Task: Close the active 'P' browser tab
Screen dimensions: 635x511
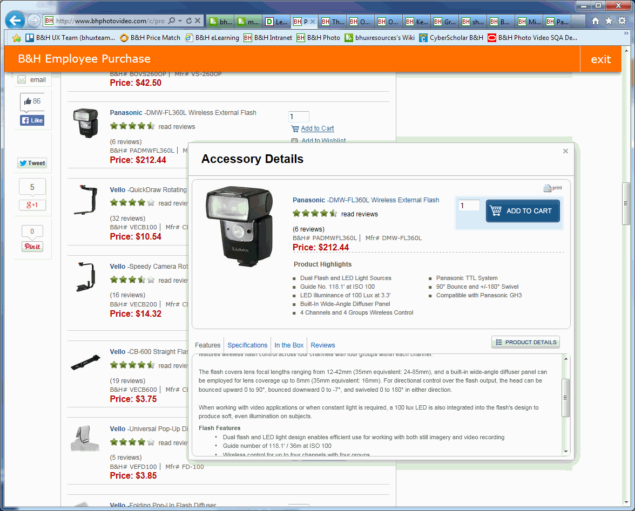Action: pyautogui.click(x=312, y=22)
